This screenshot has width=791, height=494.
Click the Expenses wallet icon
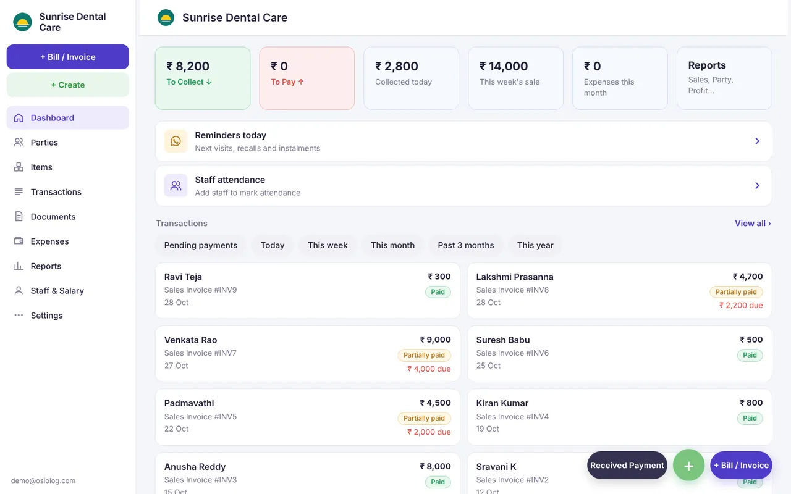[x=19, y=241]
